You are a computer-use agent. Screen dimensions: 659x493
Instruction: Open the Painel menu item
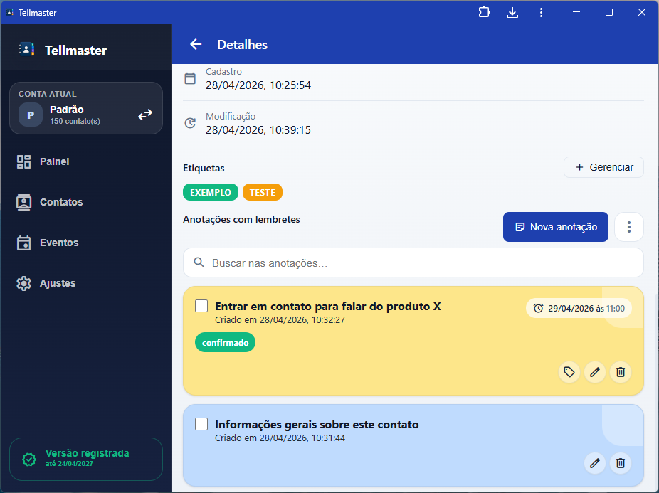54,161
